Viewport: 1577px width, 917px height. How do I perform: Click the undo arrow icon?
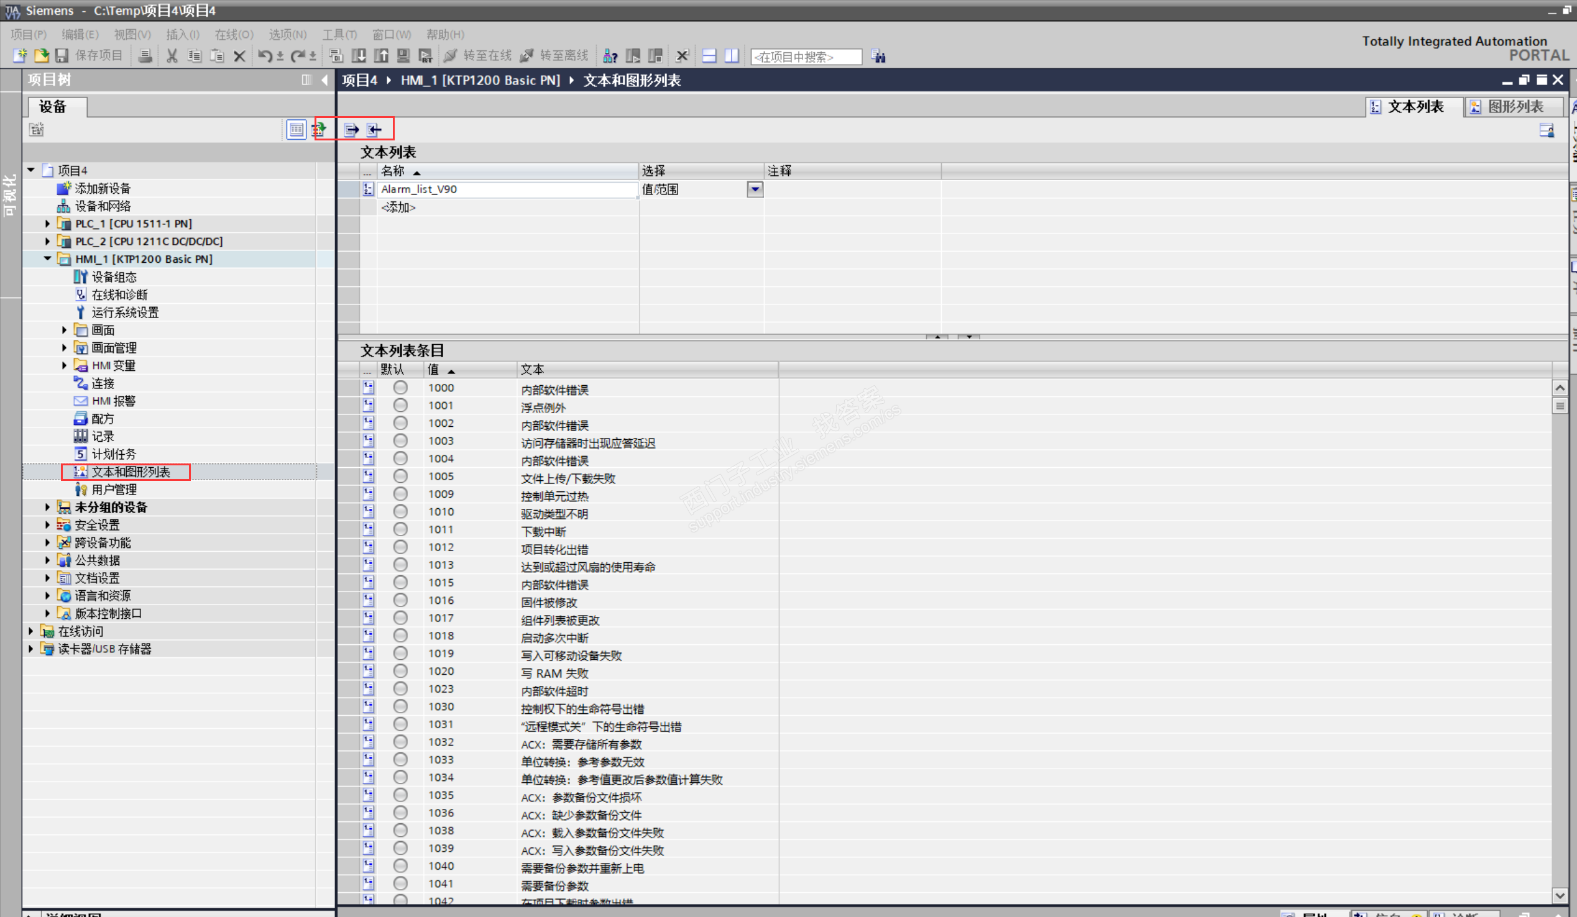tap(265, 57)
